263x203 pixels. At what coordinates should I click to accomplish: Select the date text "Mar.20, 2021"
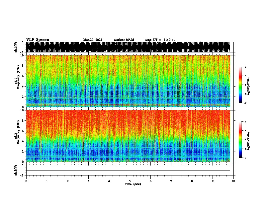pyautogui.click(x=93, y=40)
